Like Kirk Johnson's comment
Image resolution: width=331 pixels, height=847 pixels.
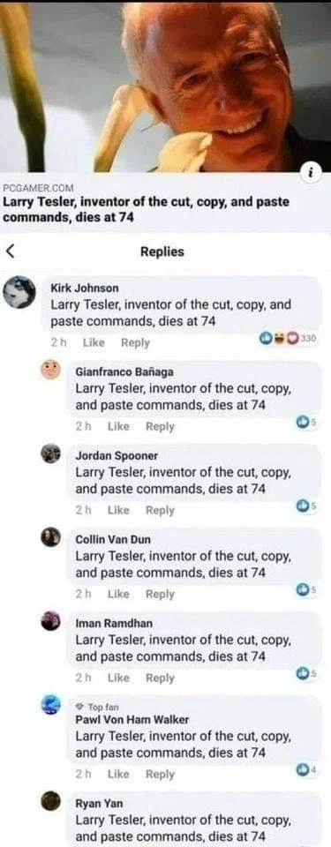(94, 342)
